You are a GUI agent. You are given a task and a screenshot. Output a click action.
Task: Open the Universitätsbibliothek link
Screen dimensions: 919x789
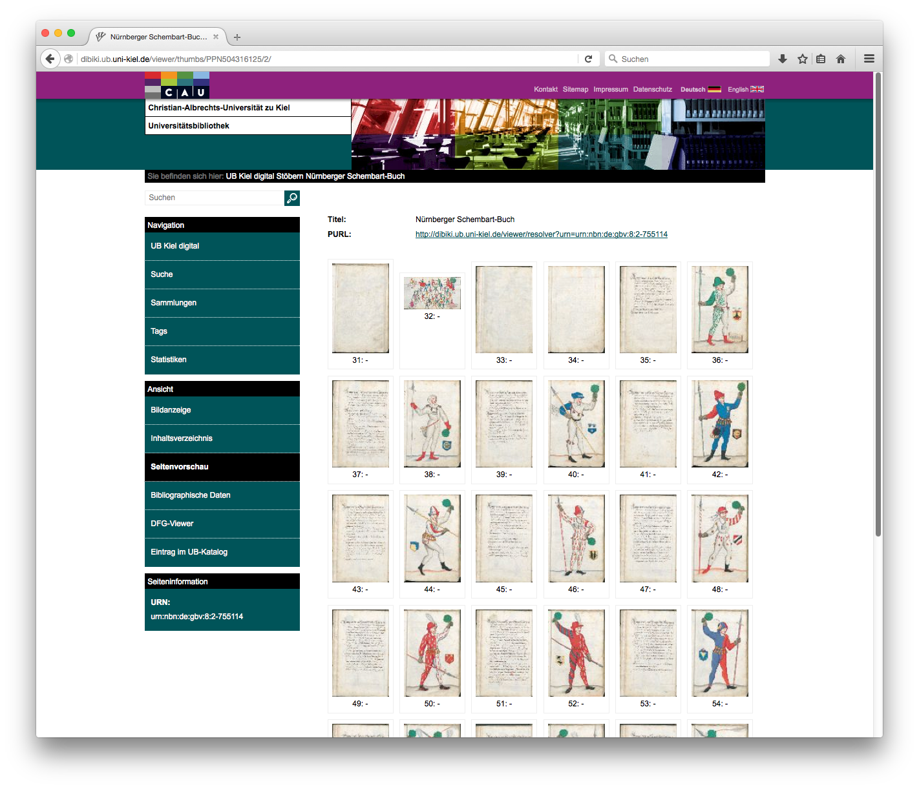point(189,126)
